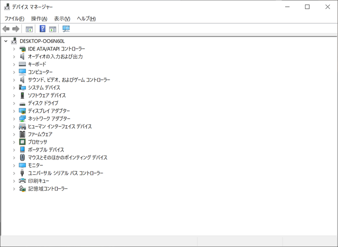Click the ポータブル デバイス icon
This screenshot has height=247, width=338.
coord(22,150)
